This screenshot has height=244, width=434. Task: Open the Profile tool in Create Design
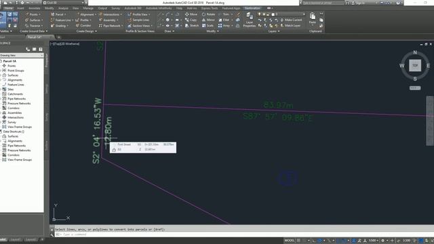pyautogui.click(x=83, y=20)
